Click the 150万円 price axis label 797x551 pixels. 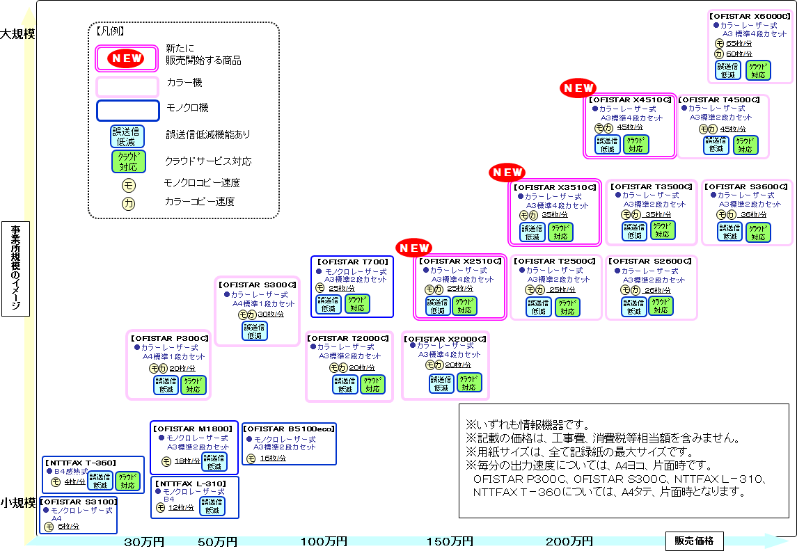pos(450,542)
